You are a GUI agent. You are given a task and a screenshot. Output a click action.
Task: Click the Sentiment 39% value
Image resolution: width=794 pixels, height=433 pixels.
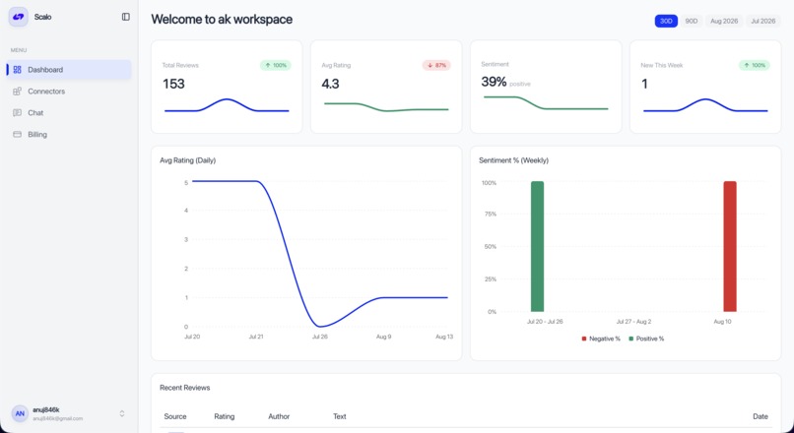(494, 82)
